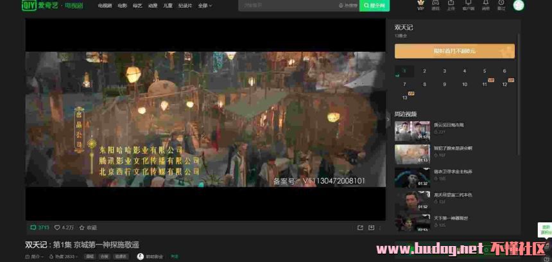Open the user avatar profile
Image resolution: width=552 pixels, height=262 pixels.
pyautogui.click(x=519, y=5)
